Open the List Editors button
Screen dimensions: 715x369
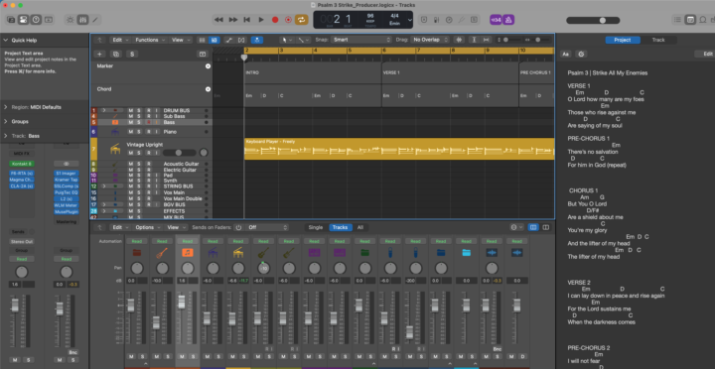678,20
